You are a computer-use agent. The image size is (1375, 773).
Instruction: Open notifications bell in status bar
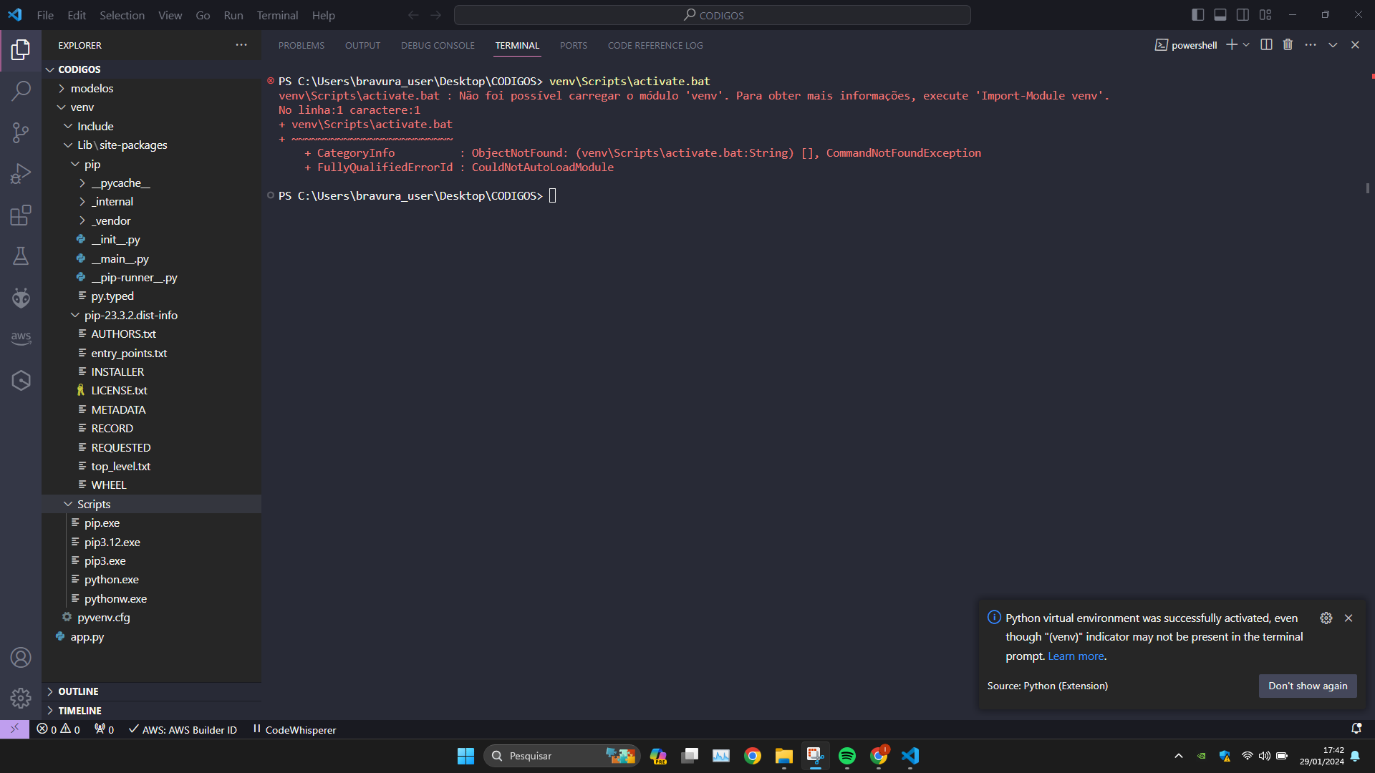[1356, 729]
